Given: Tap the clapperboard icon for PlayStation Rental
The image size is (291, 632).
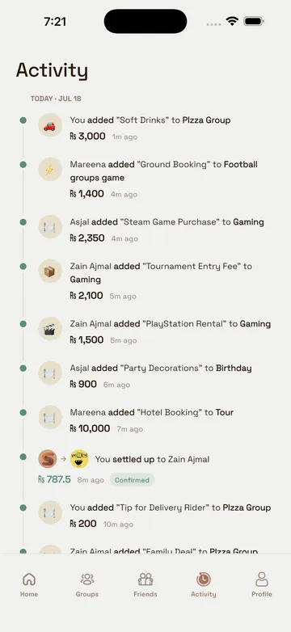Looking at the screenshot, I should 50,328.
